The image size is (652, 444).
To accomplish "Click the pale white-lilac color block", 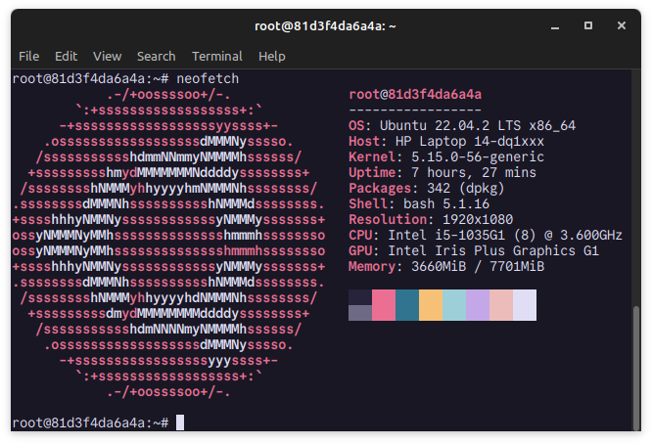I will [525, 305].
